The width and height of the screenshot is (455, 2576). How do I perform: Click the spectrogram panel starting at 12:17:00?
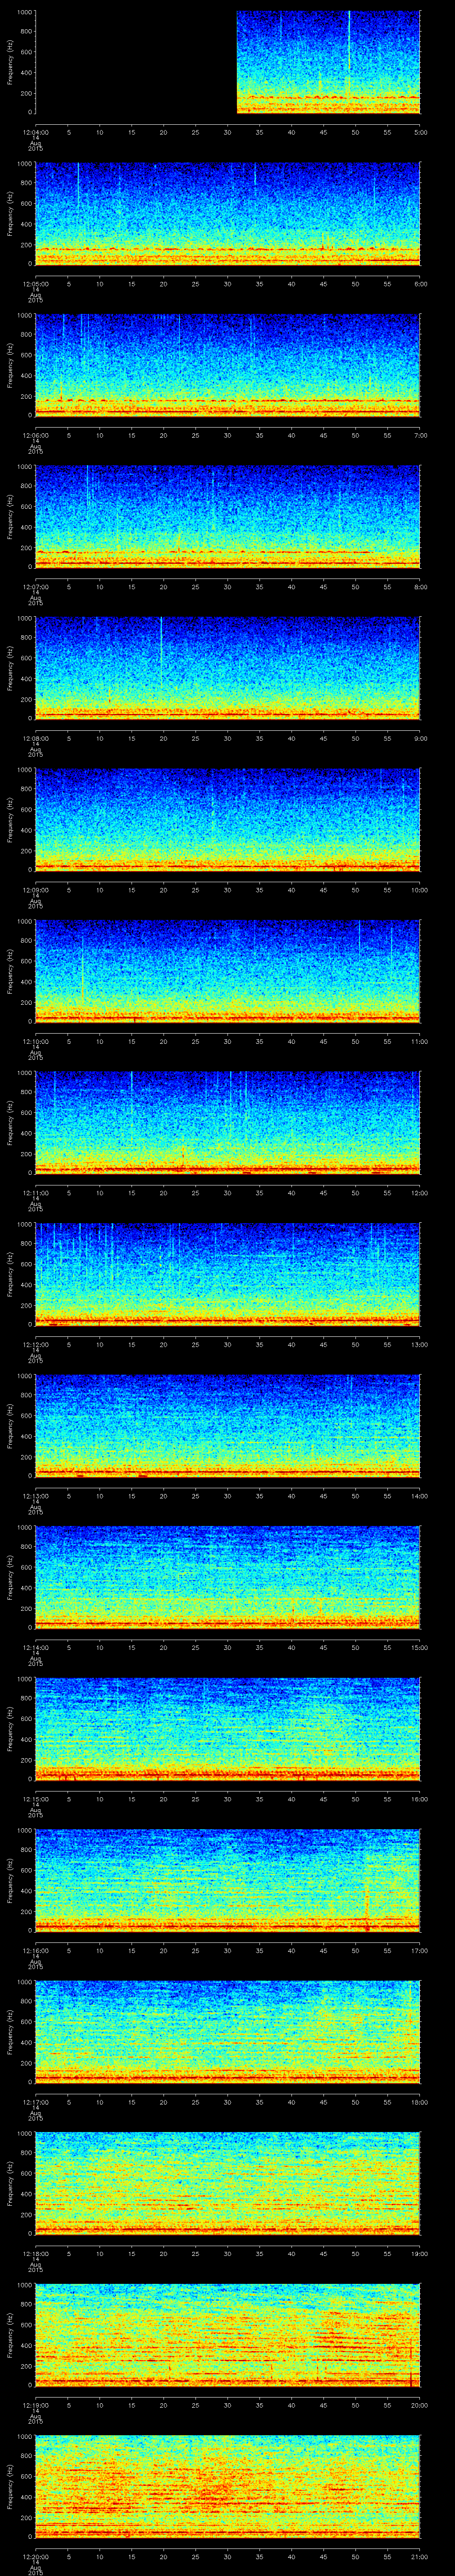[x=228, y=2032]
